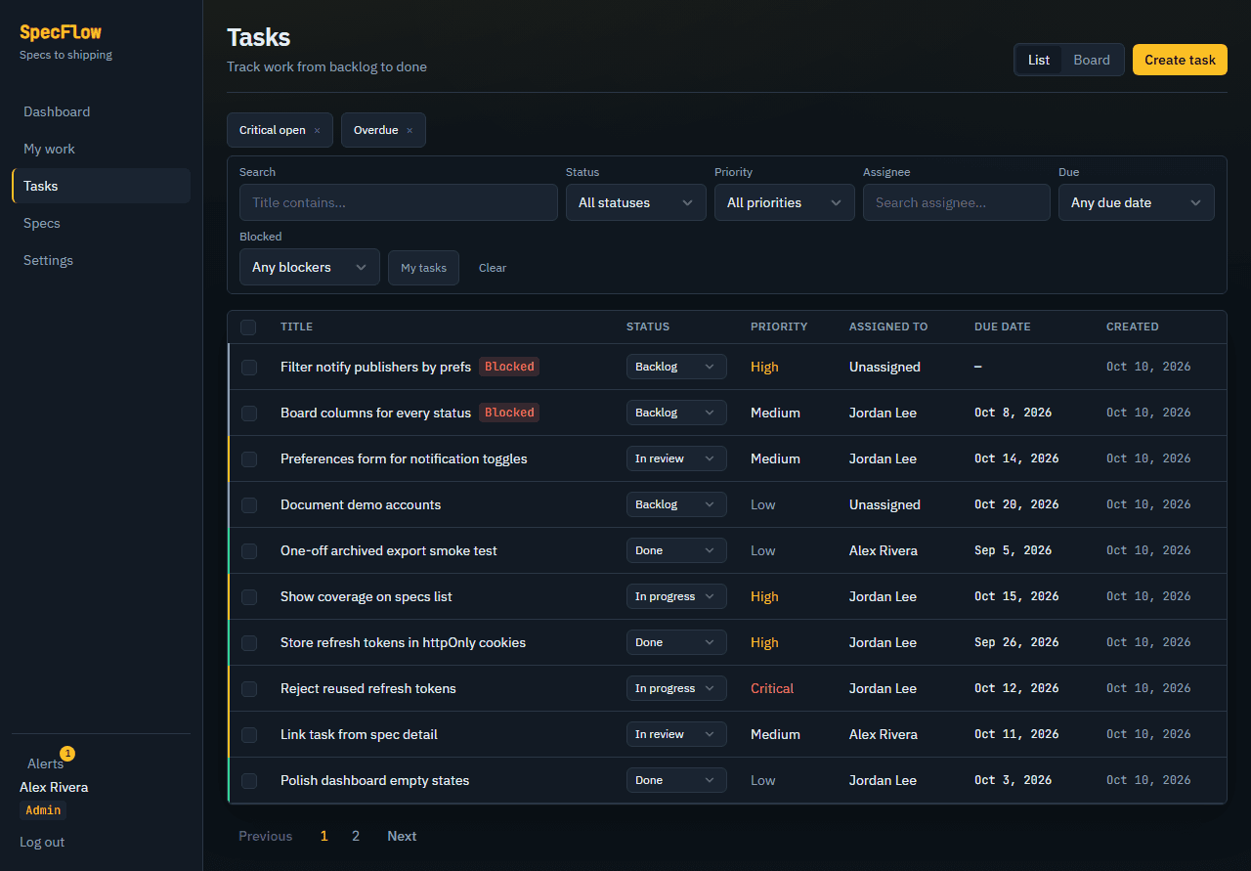The image size is (1251, 871).
Task: Open task Store refresh tokens in httpOnly cookies
Action: [403, 642]
